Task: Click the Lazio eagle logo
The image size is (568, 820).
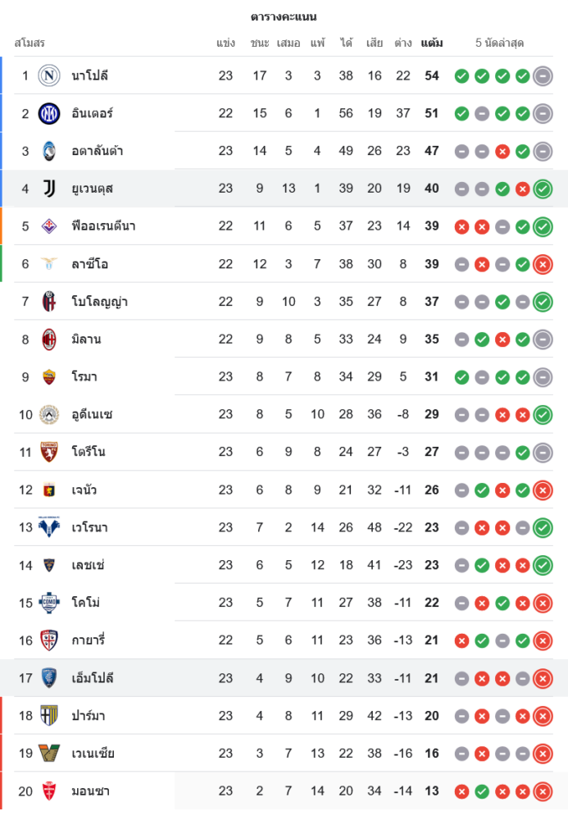Action: (49, 264)
